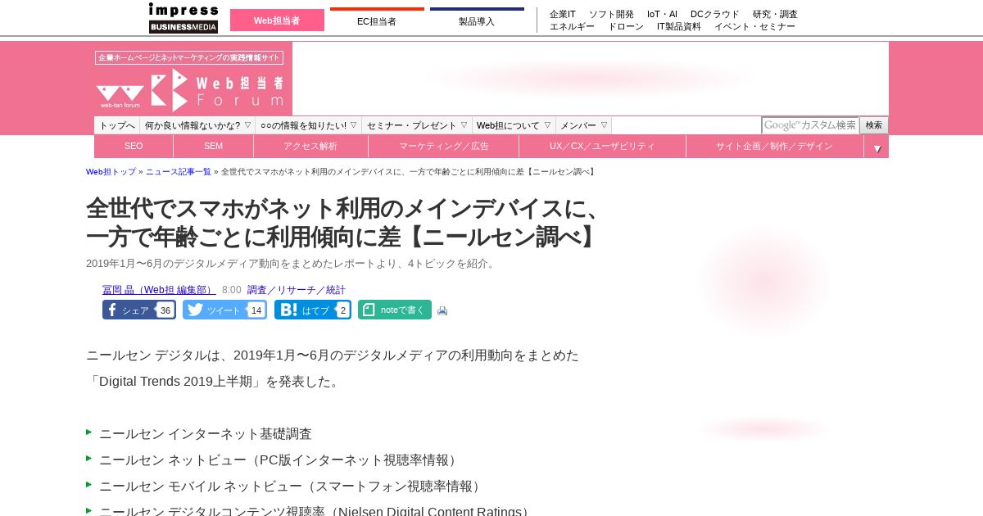Open the Web担について dropdown

tap(514, 125)
